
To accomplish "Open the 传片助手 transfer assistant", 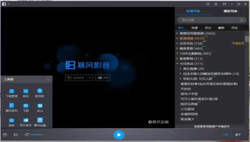I will click(26, 122).
